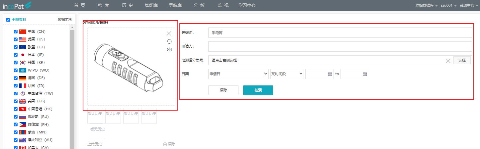Click the European Union flag icon
This screenshot has height=149, width=480.
pos(23,47)
